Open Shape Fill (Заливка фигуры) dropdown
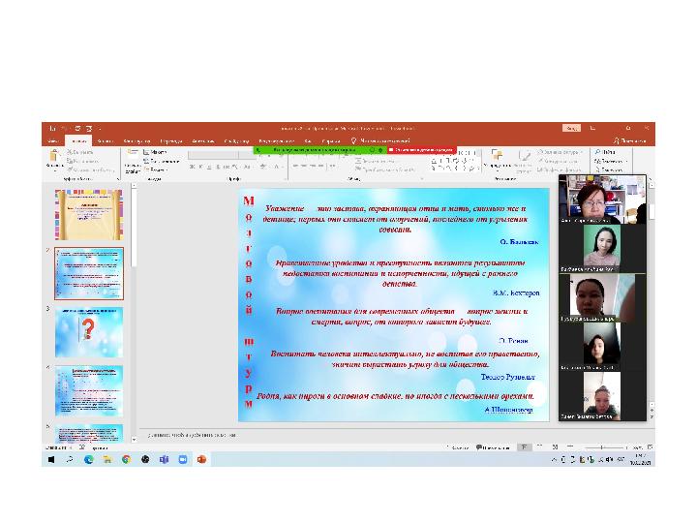The height and width of the screenshot is (523, 697). (x=561, y=152)
